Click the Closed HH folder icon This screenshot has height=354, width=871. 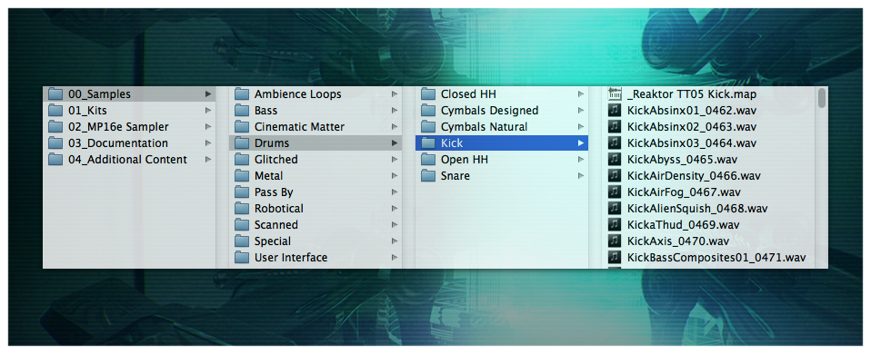(428, 94)
